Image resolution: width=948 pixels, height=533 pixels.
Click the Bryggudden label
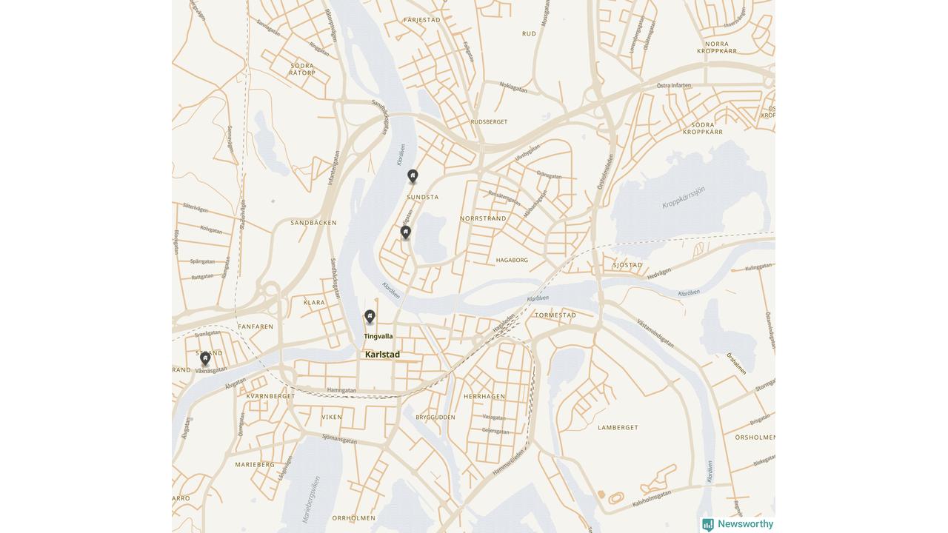pos(435,418)
